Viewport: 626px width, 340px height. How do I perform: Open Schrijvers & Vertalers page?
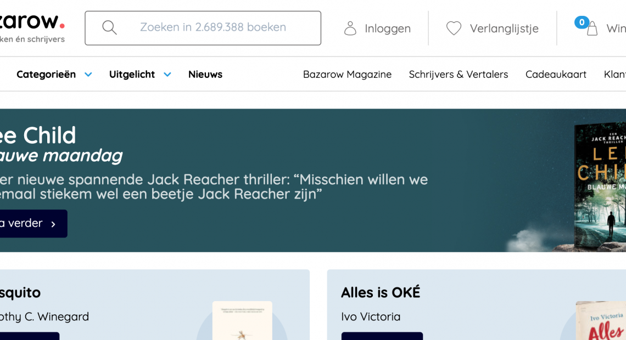click(459, 74)
